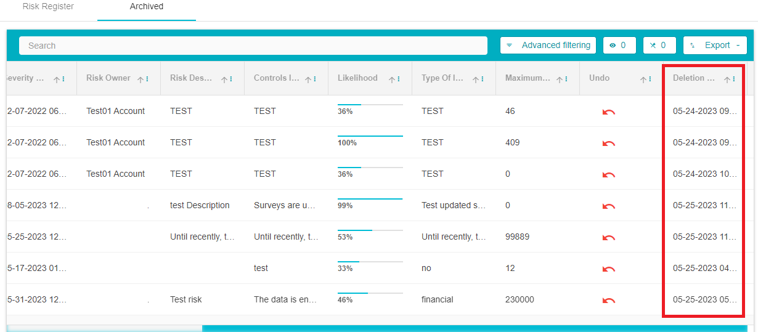Viewport: 758px width, 332px height.
Task: Click the 99% likelihood progress bar
Action: [x=370, y=199]
